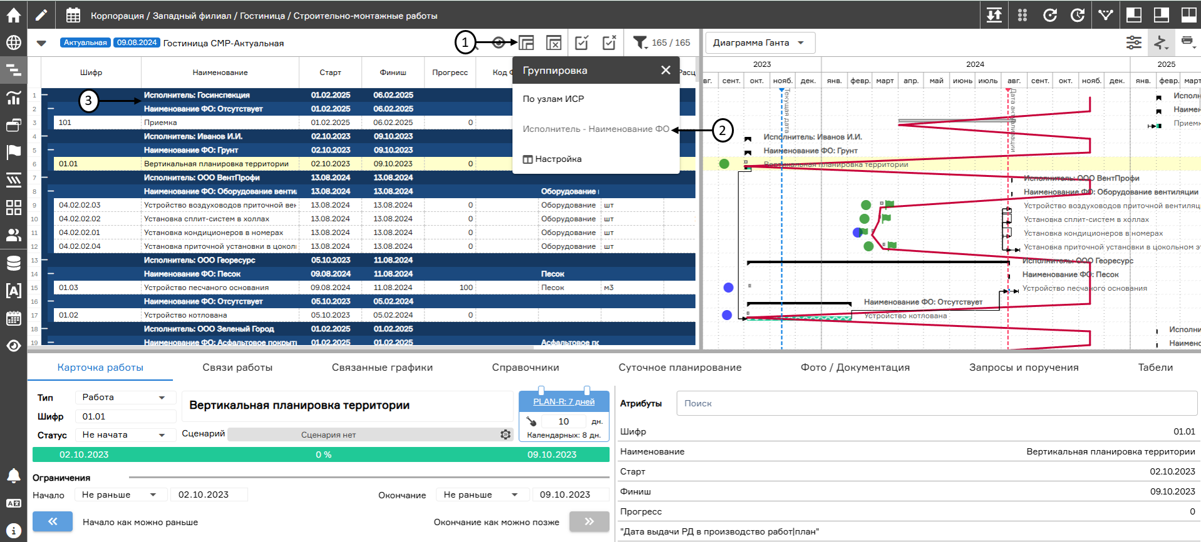Open the Справочники tab
This screenshot has height=542, width=1201.
pos(525,368)
